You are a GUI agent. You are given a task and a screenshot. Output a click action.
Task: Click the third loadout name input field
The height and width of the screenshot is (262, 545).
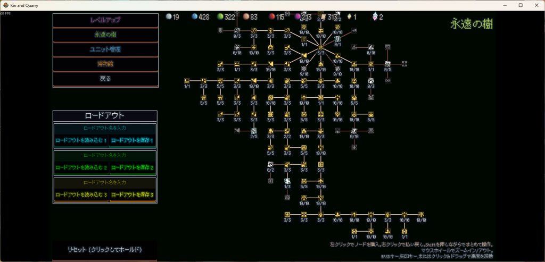point(105,183)
